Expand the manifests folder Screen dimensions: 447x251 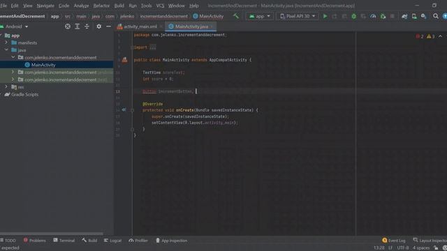tap(6, 43)
